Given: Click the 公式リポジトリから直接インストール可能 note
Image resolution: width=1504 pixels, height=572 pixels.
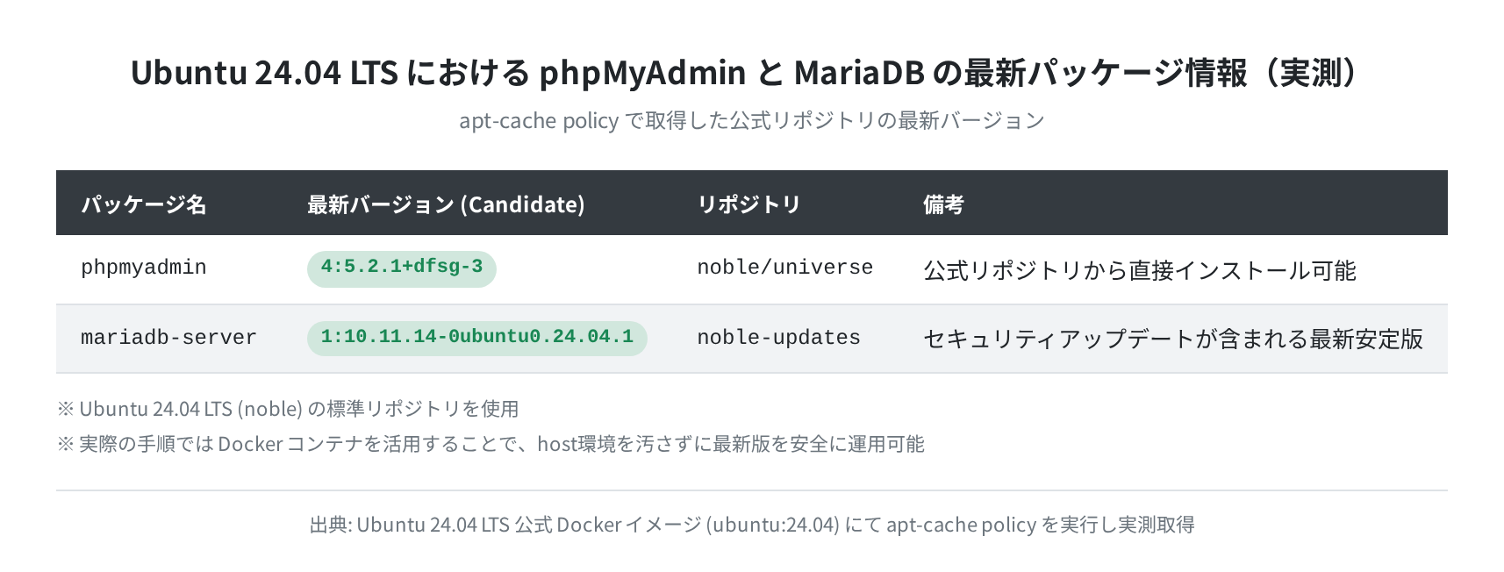Looking at the screenshot, I should point(1139,270).
